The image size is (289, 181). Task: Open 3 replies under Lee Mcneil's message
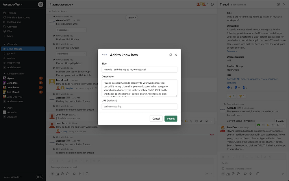pyautogui.click(x=69, y=88)
